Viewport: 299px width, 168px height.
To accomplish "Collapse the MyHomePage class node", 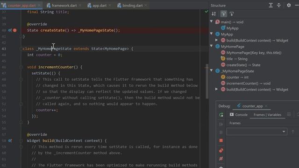I will (211, 46).
